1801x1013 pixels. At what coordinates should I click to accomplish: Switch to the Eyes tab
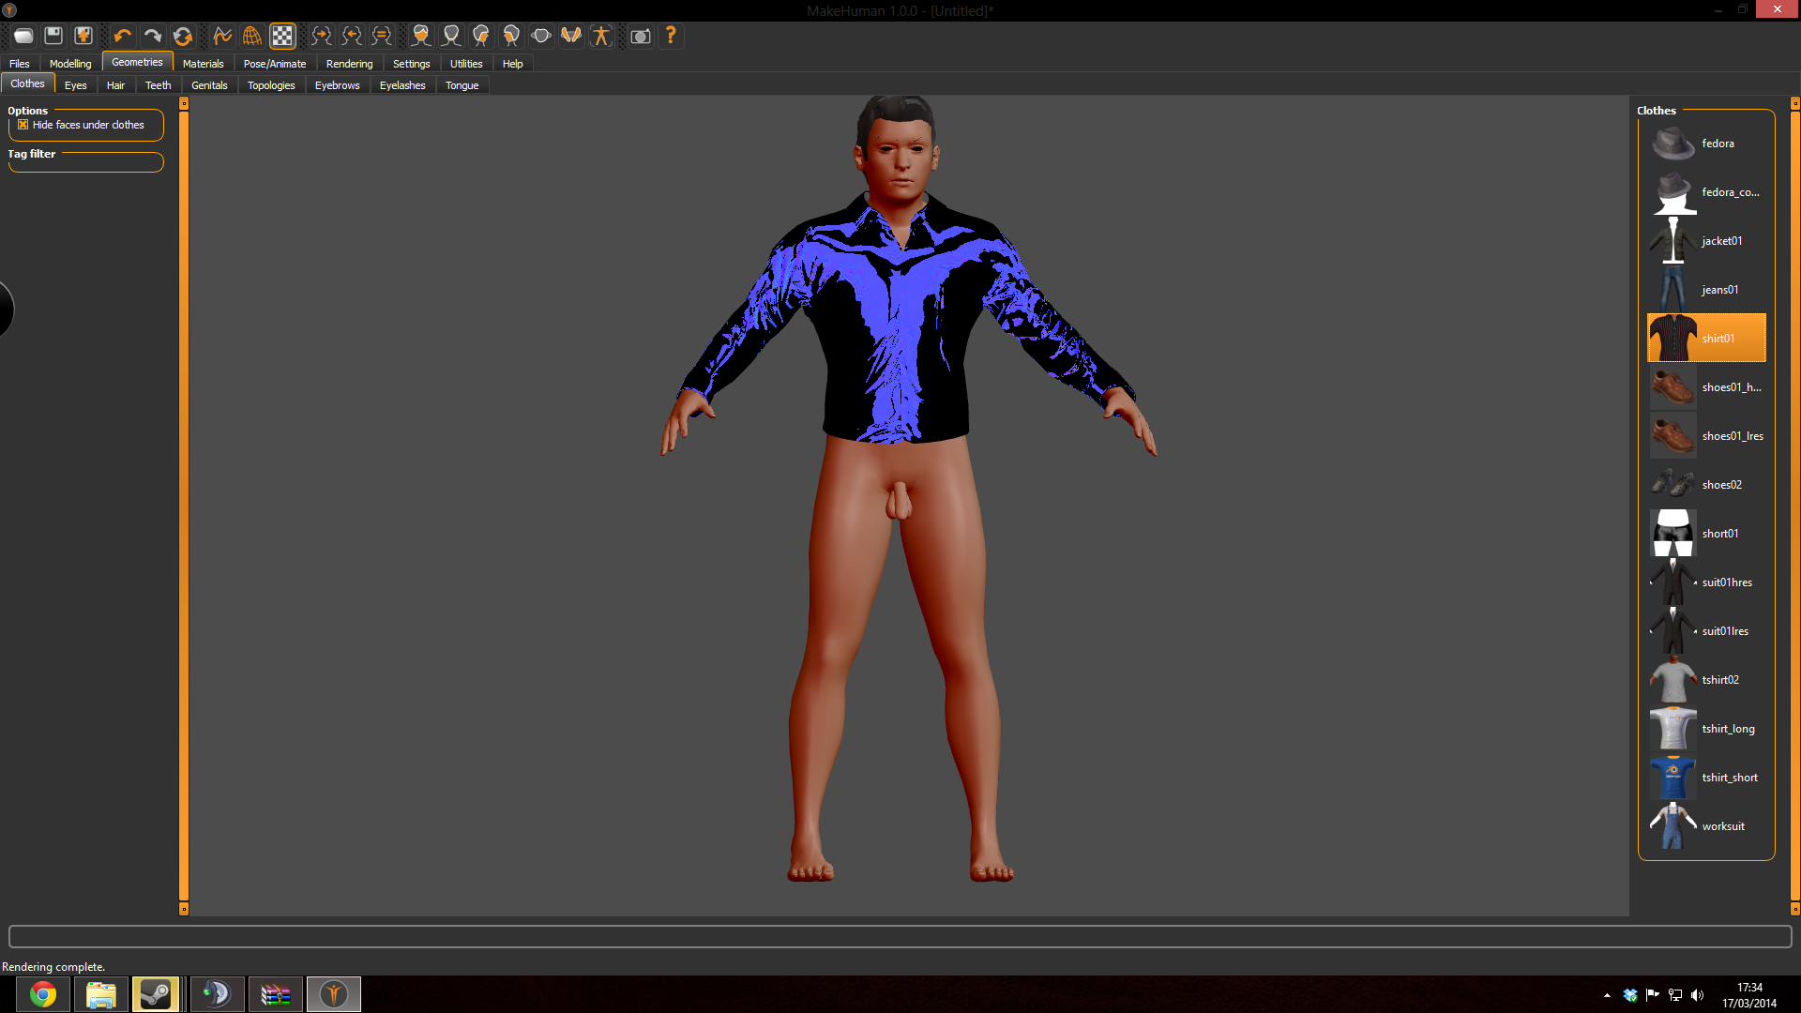[75, 84]
